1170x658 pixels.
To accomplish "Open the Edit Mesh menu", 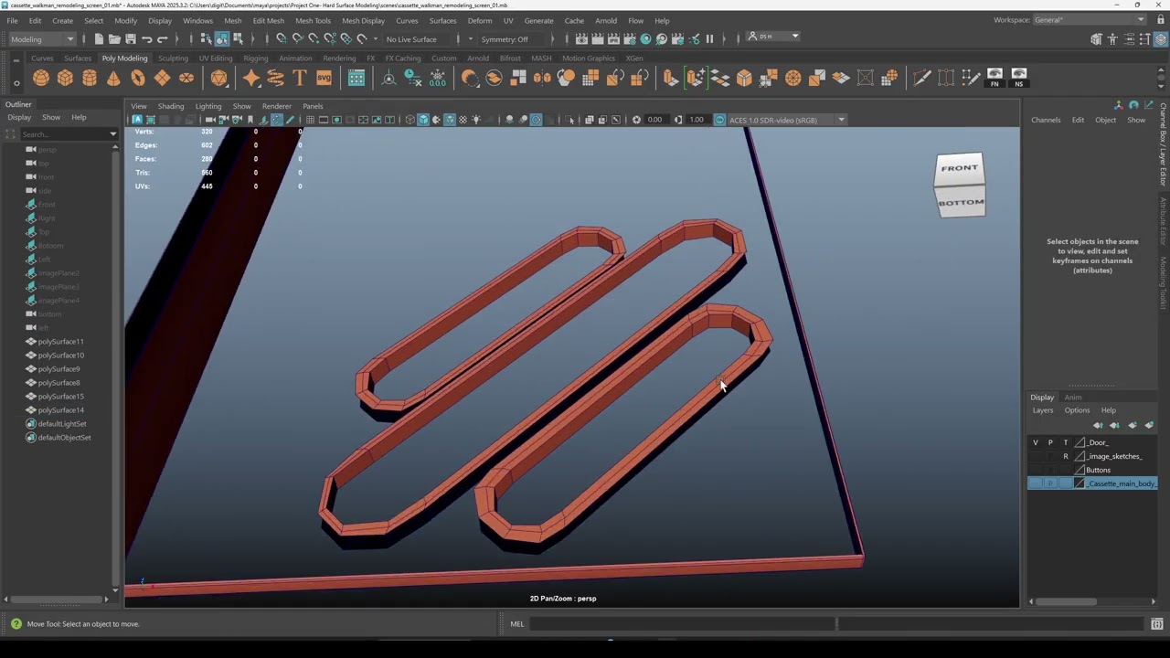I will [269, 20].
